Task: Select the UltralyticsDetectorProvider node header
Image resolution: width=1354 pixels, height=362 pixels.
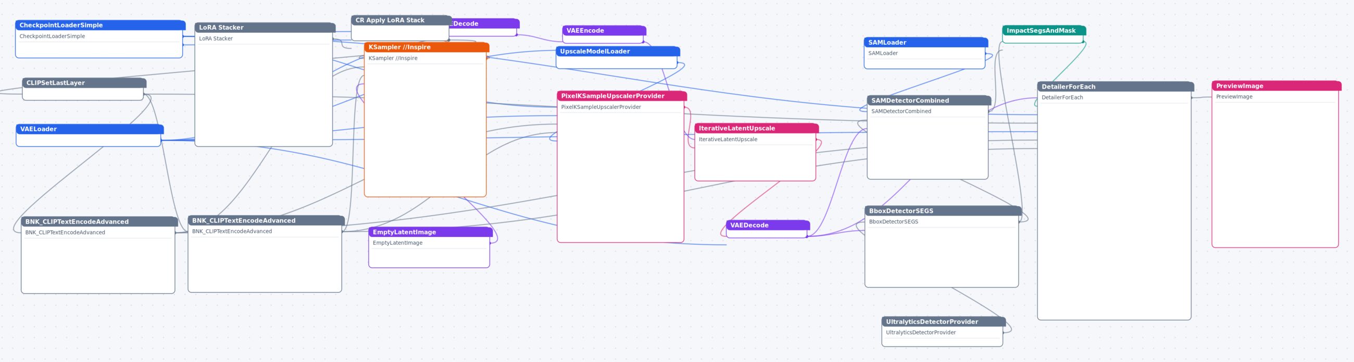Action: [944, 322]
